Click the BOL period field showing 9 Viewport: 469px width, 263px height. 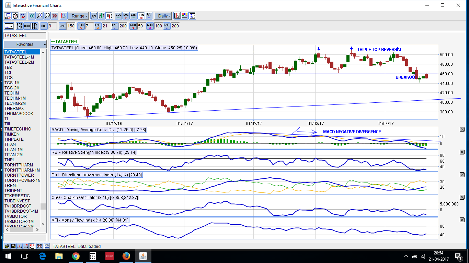tap(52, 26)
